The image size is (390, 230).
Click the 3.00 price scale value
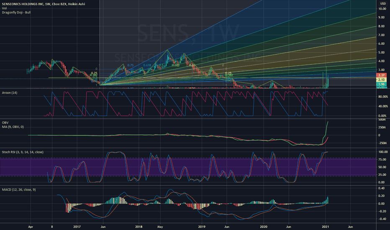pyautogui.click(x=382, y=70)
